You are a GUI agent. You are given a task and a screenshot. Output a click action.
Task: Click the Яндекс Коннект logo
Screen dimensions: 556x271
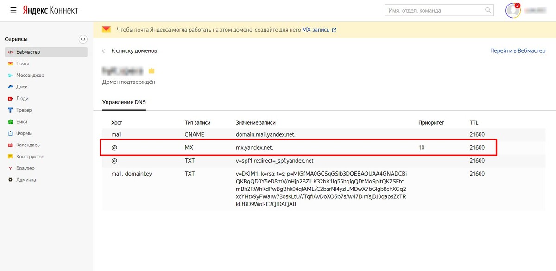click(51, 10)
